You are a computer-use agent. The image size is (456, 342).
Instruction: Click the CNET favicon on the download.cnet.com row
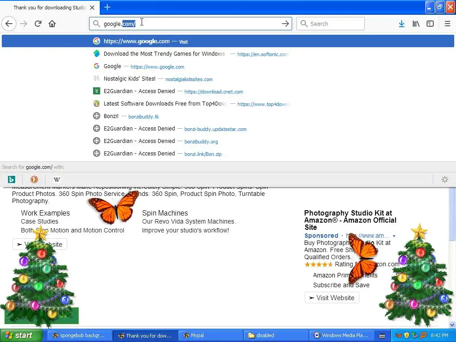click(x=96, y=91)
